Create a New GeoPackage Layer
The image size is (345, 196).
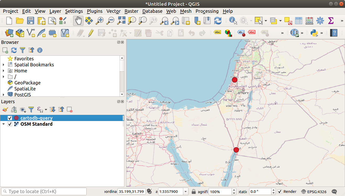click(20, 33)
